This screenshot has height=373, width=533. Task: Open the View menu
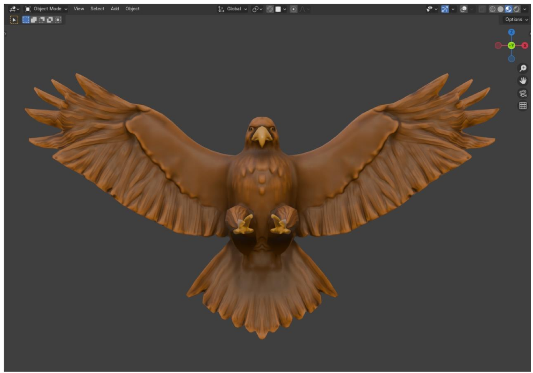tap(79, 9)
